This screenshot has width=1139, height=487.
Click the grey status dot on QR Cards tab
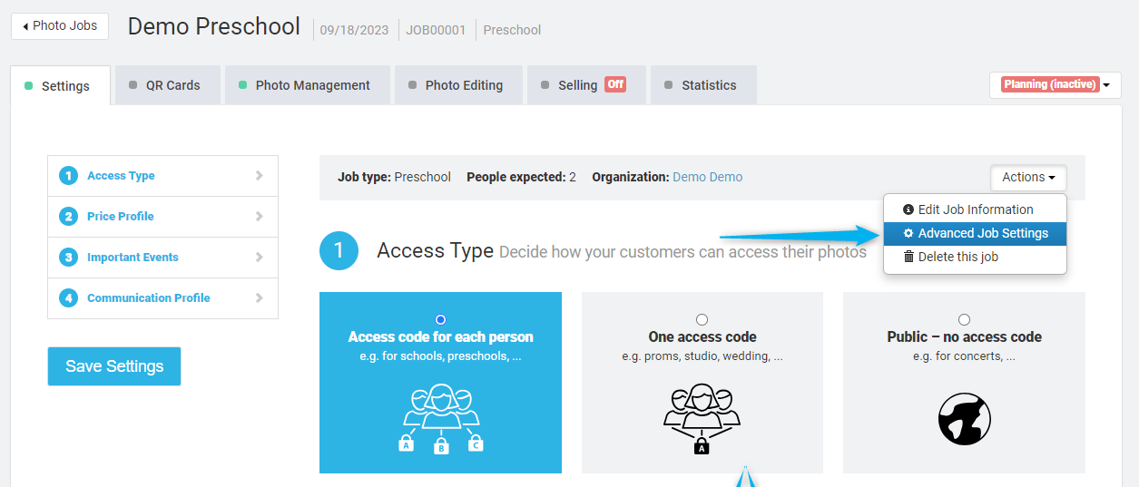[133, 85]
